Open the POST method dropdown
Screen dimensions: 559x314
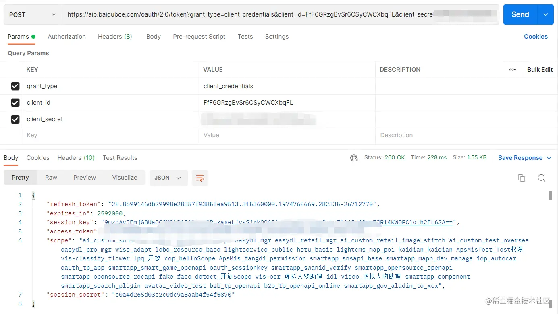32,14
